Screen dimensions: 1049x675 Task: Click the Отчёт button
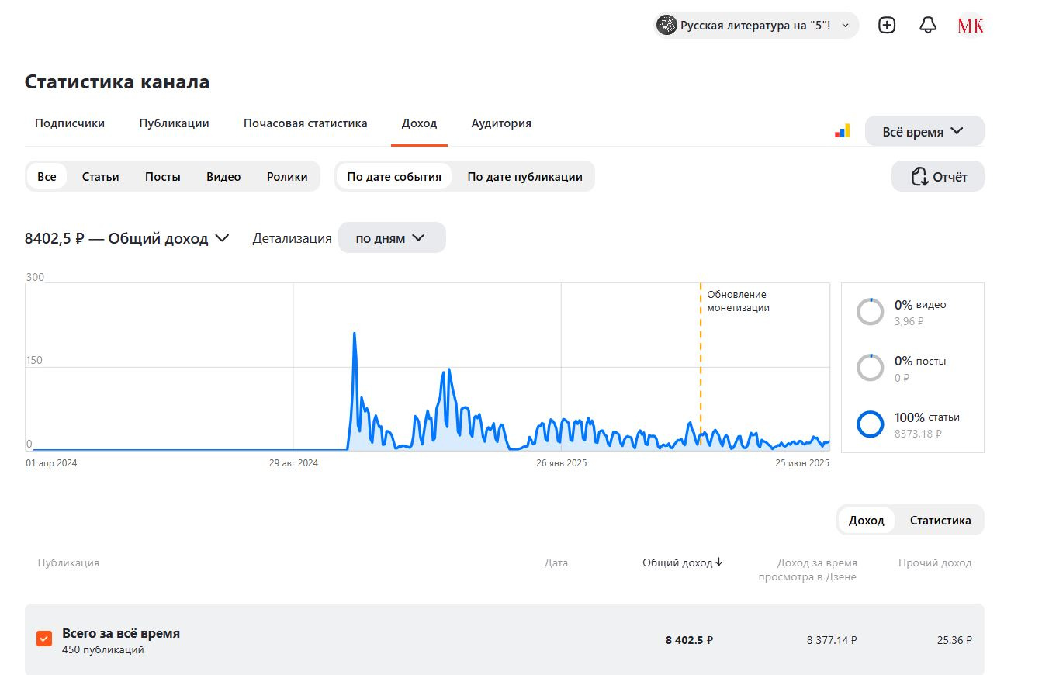[938, 176]
